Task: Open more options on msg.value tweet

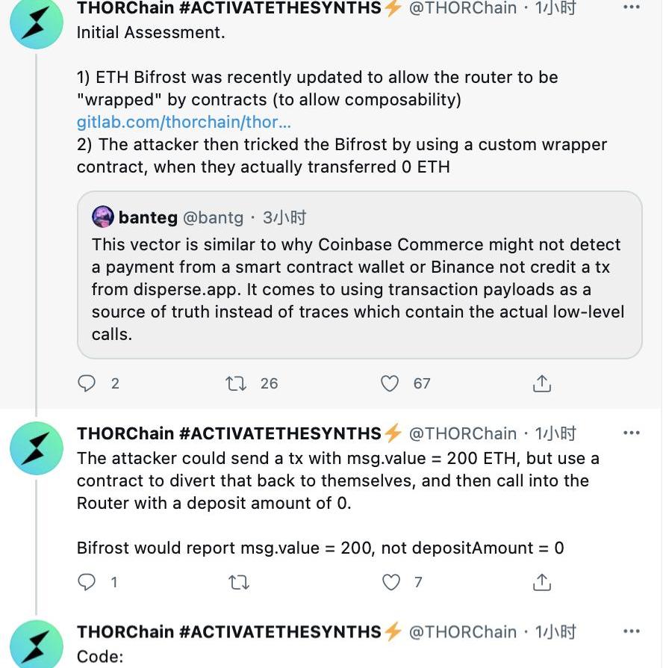Action: click(631, 433)
